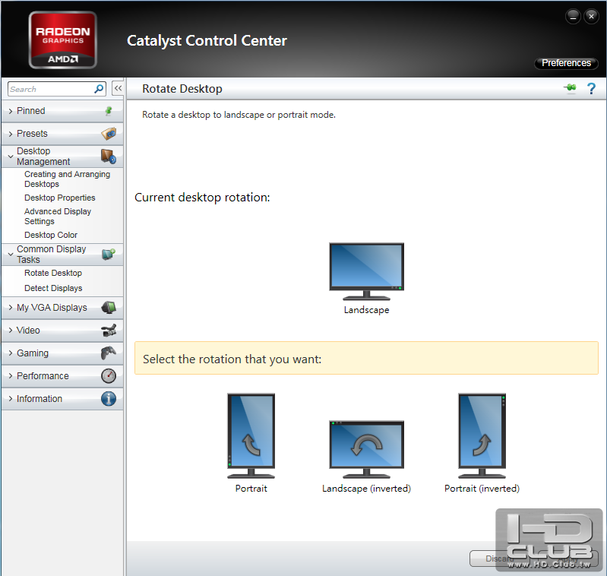Open Rotate Desktop in sidebar
607x576 pixels.
click(53, 273)
